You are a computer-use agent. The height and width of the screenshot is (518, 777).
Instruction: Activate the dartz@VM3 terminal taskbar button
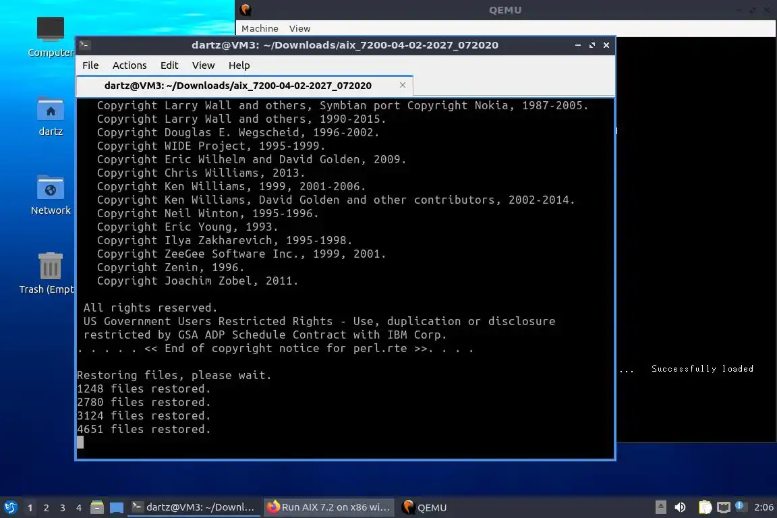(194, 507)
